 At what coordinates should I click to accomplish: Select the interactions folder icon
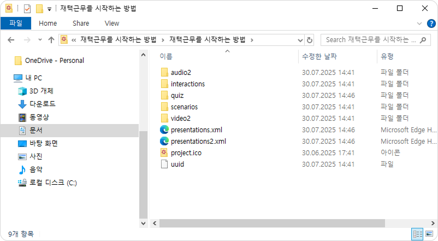164,84
